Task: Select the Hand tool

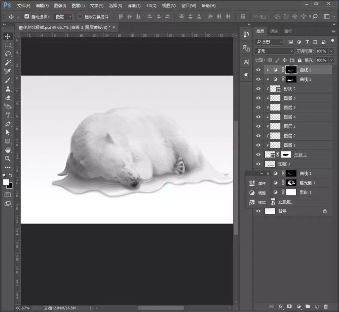Action: (8, 150)
